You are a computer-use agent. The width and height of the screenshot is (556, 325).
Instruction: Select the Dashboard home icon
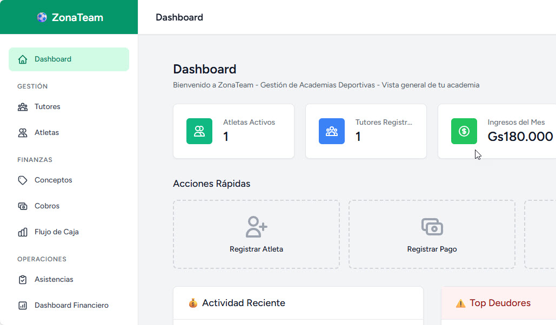coord(22,59)
